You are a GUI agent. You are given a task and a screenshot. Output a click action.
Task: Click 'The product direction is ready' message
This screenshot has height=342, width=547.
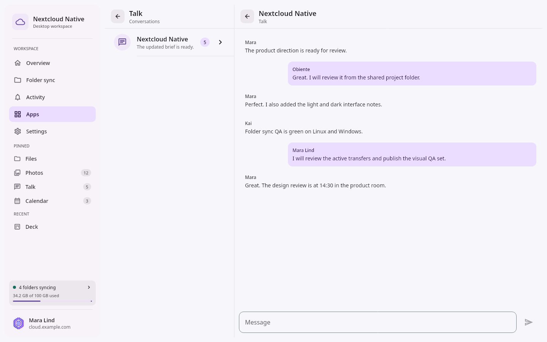click(296, 51)
